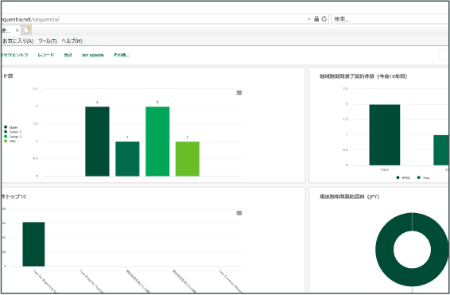Click the browser refresh icon
The width and height of the screenshot is (450, 295).
click(324, 19)
